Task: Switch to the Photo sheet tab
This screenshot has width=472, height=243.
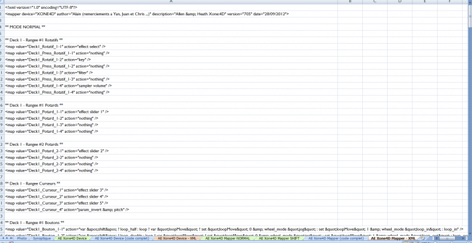Action: [x=22, y=239]
